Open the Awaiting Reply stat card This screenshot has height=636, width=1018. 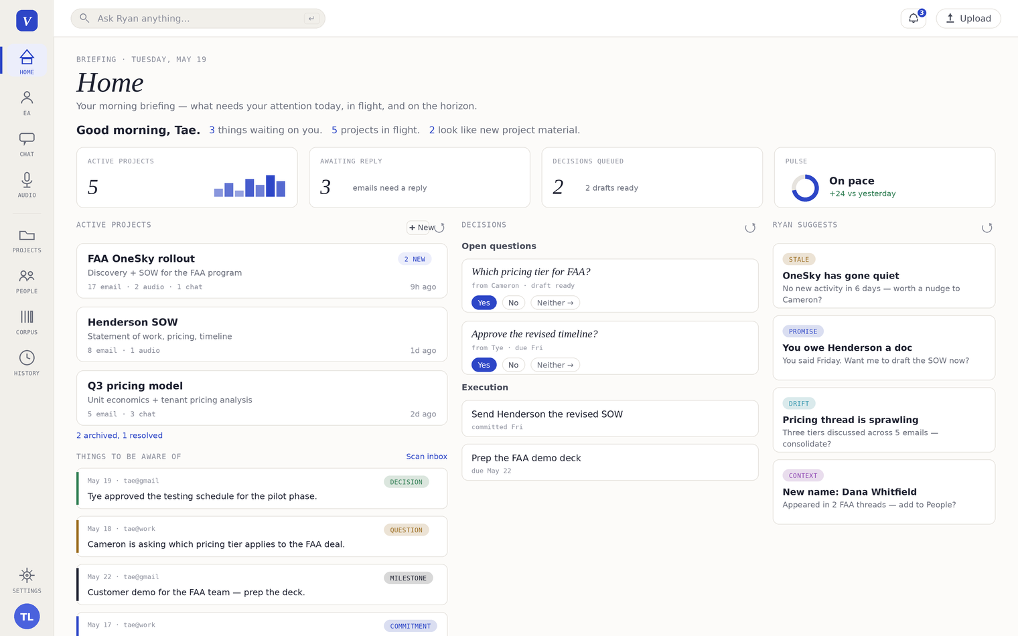tap(419, 177)
